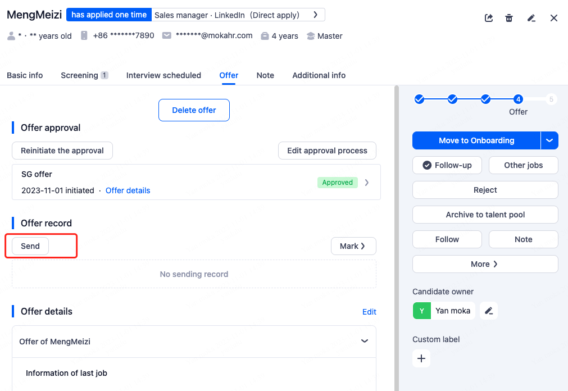Expand the Sales manager application selector

pyautogui.click(x=316, y=15)
